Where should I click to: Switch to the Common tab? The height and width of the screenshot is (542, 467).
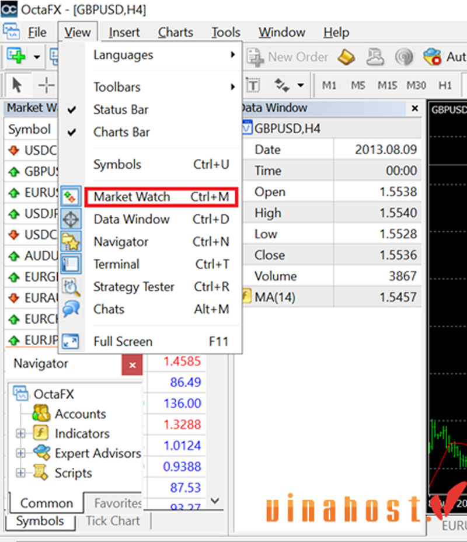[47, 503]
